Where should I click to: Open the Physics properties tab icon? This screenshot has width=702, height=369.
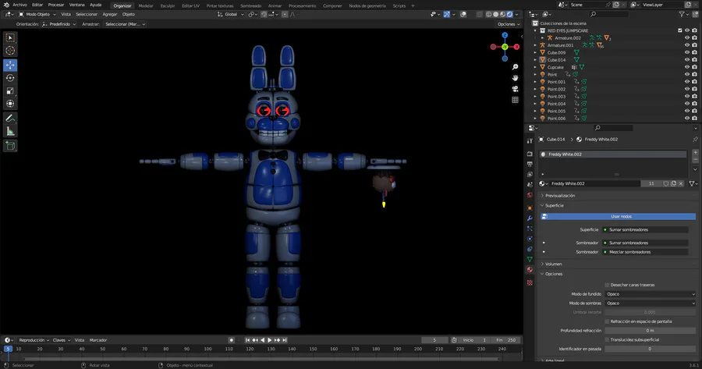530,239
